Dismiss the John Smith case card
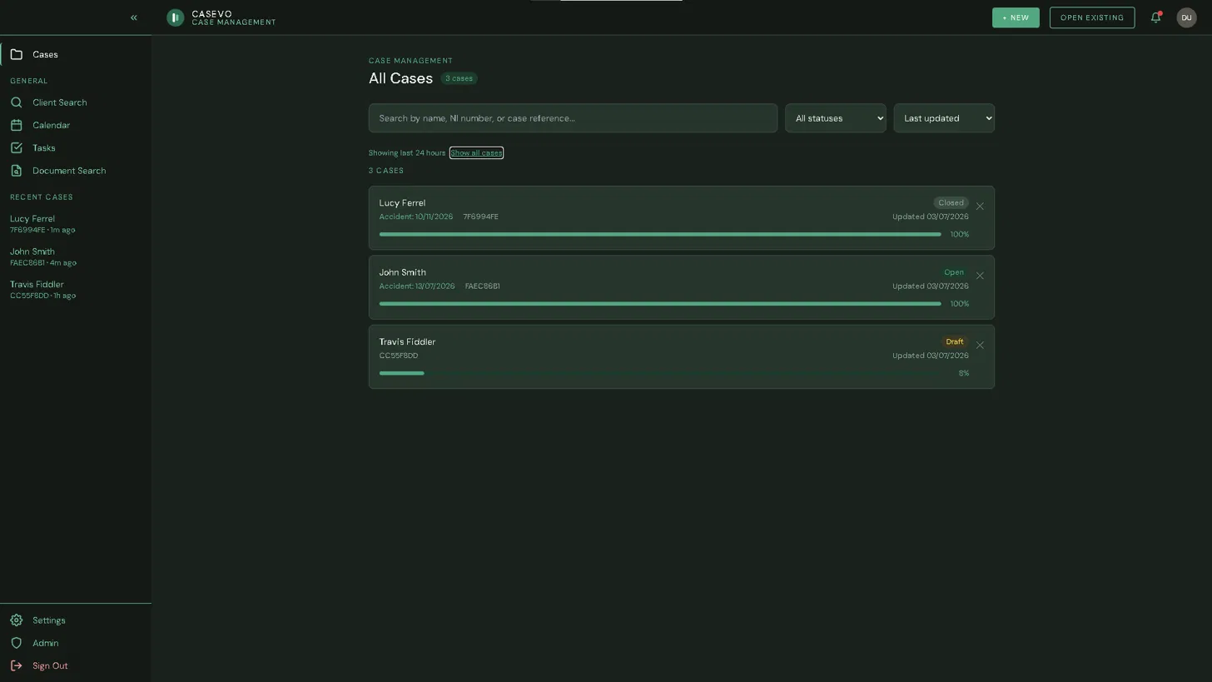The width and height of the screenshot is (1212, 682). tap(980, 276)
